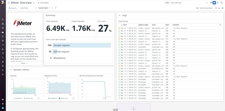Open the user avatar at sidebar bottom

point(3,108)
